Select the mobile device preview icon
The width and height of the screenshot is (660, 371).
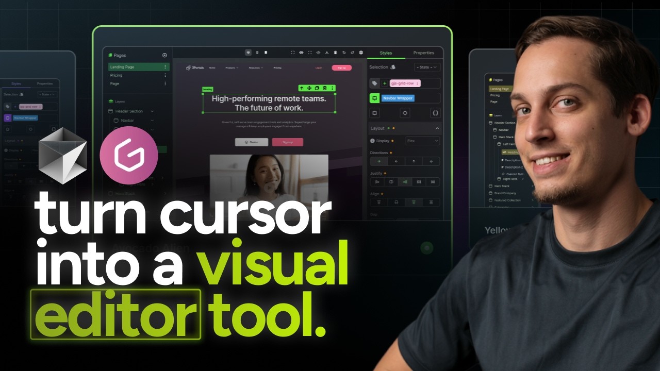(266, 53)
